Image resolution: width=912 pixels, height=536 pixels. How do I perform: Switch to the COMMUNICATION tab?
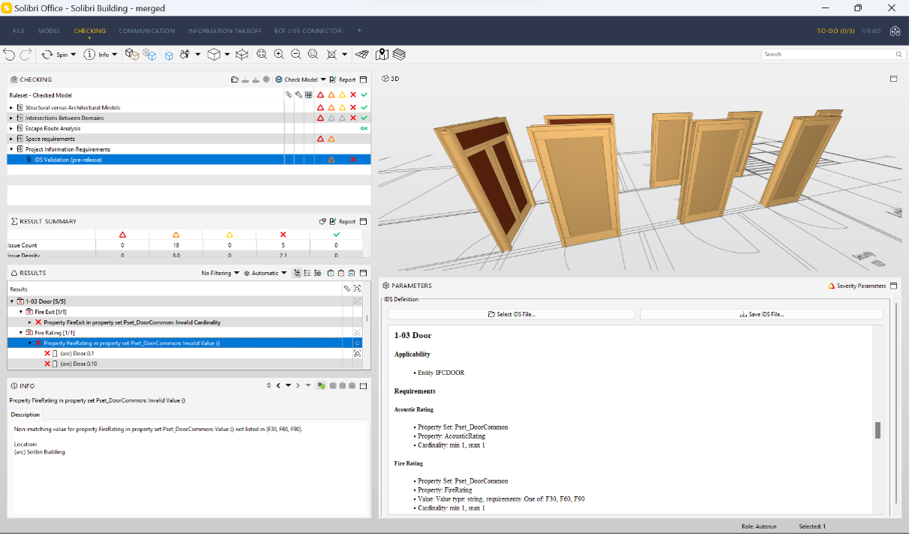pyautogui.click(x=147, y=31)
